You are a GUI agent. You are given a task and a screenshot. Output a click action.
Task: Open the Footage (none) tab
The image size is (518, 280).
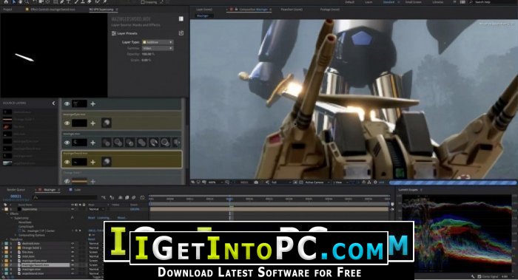[x=330, y=10]
